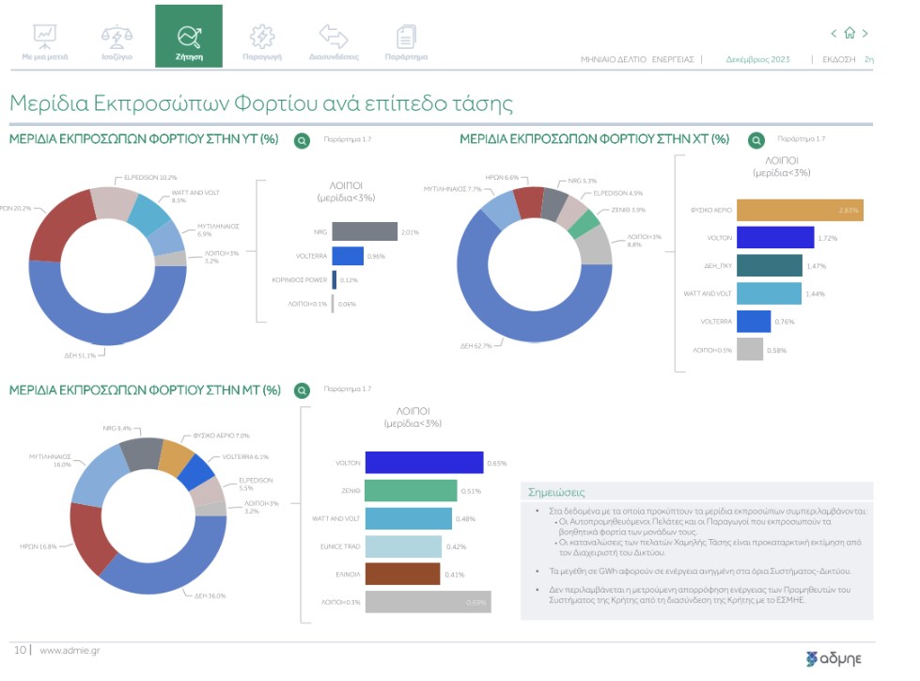Click the Δεκέμβριος 2023 date label in header
The width and height of the screenshot is (920, 681).
[757, 59]
